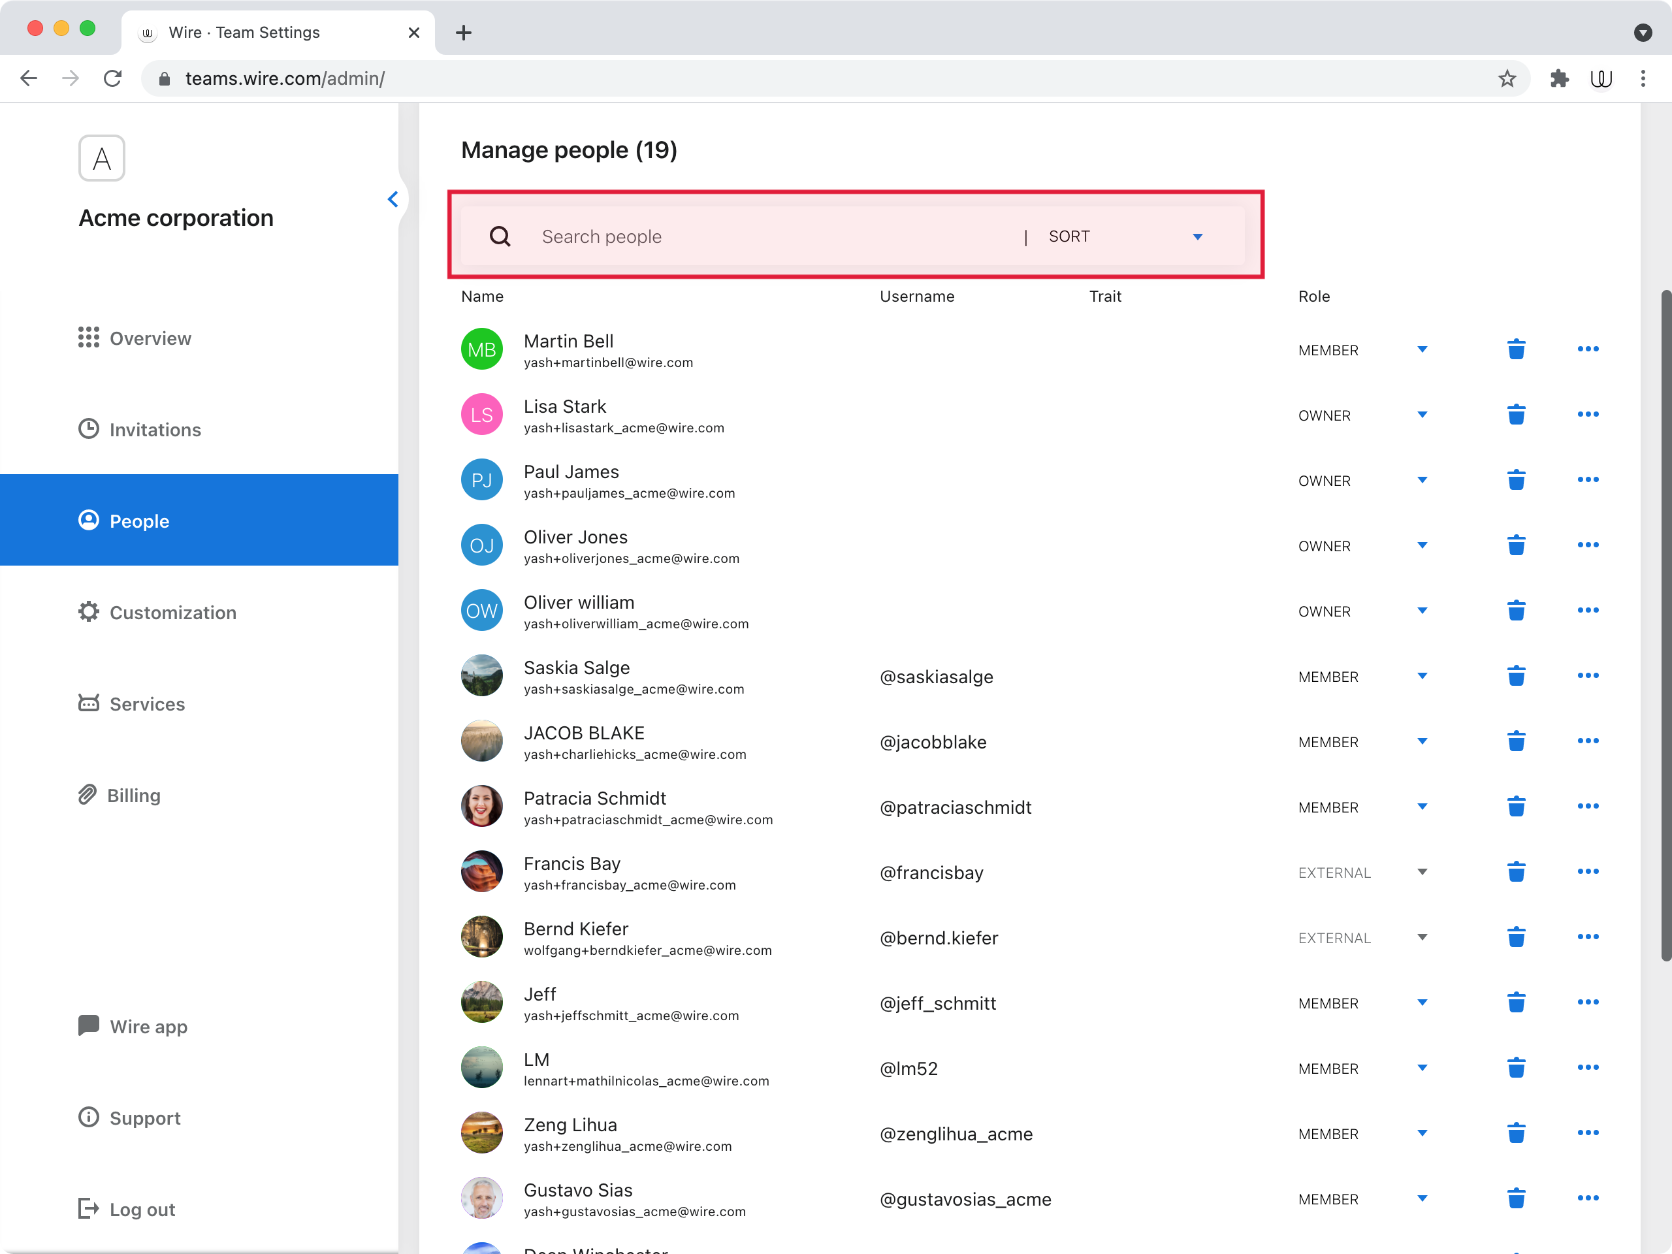Click trash icon for Zeng Lihua
Image resolution: width=1672 pixels, height=1254 pixels.
click(1515, 1133)
